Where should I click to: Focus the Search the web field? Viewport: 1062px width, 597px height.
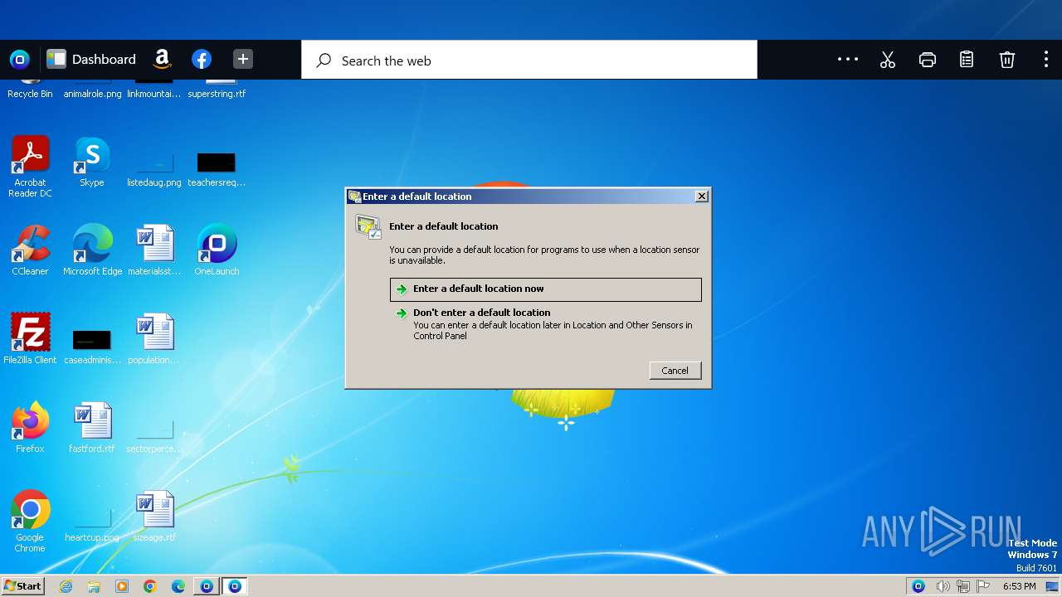coord(529,61)
